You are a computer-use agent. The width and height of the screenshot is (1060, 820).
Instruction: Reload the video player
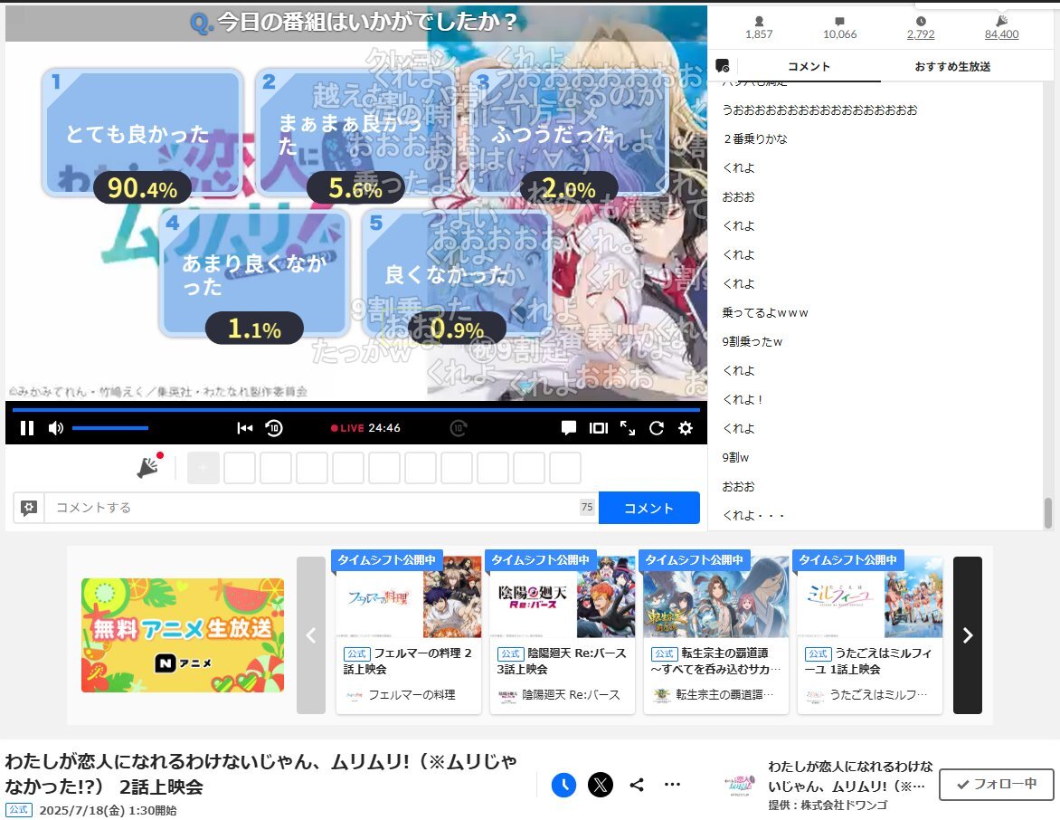[x=657, y=427]
